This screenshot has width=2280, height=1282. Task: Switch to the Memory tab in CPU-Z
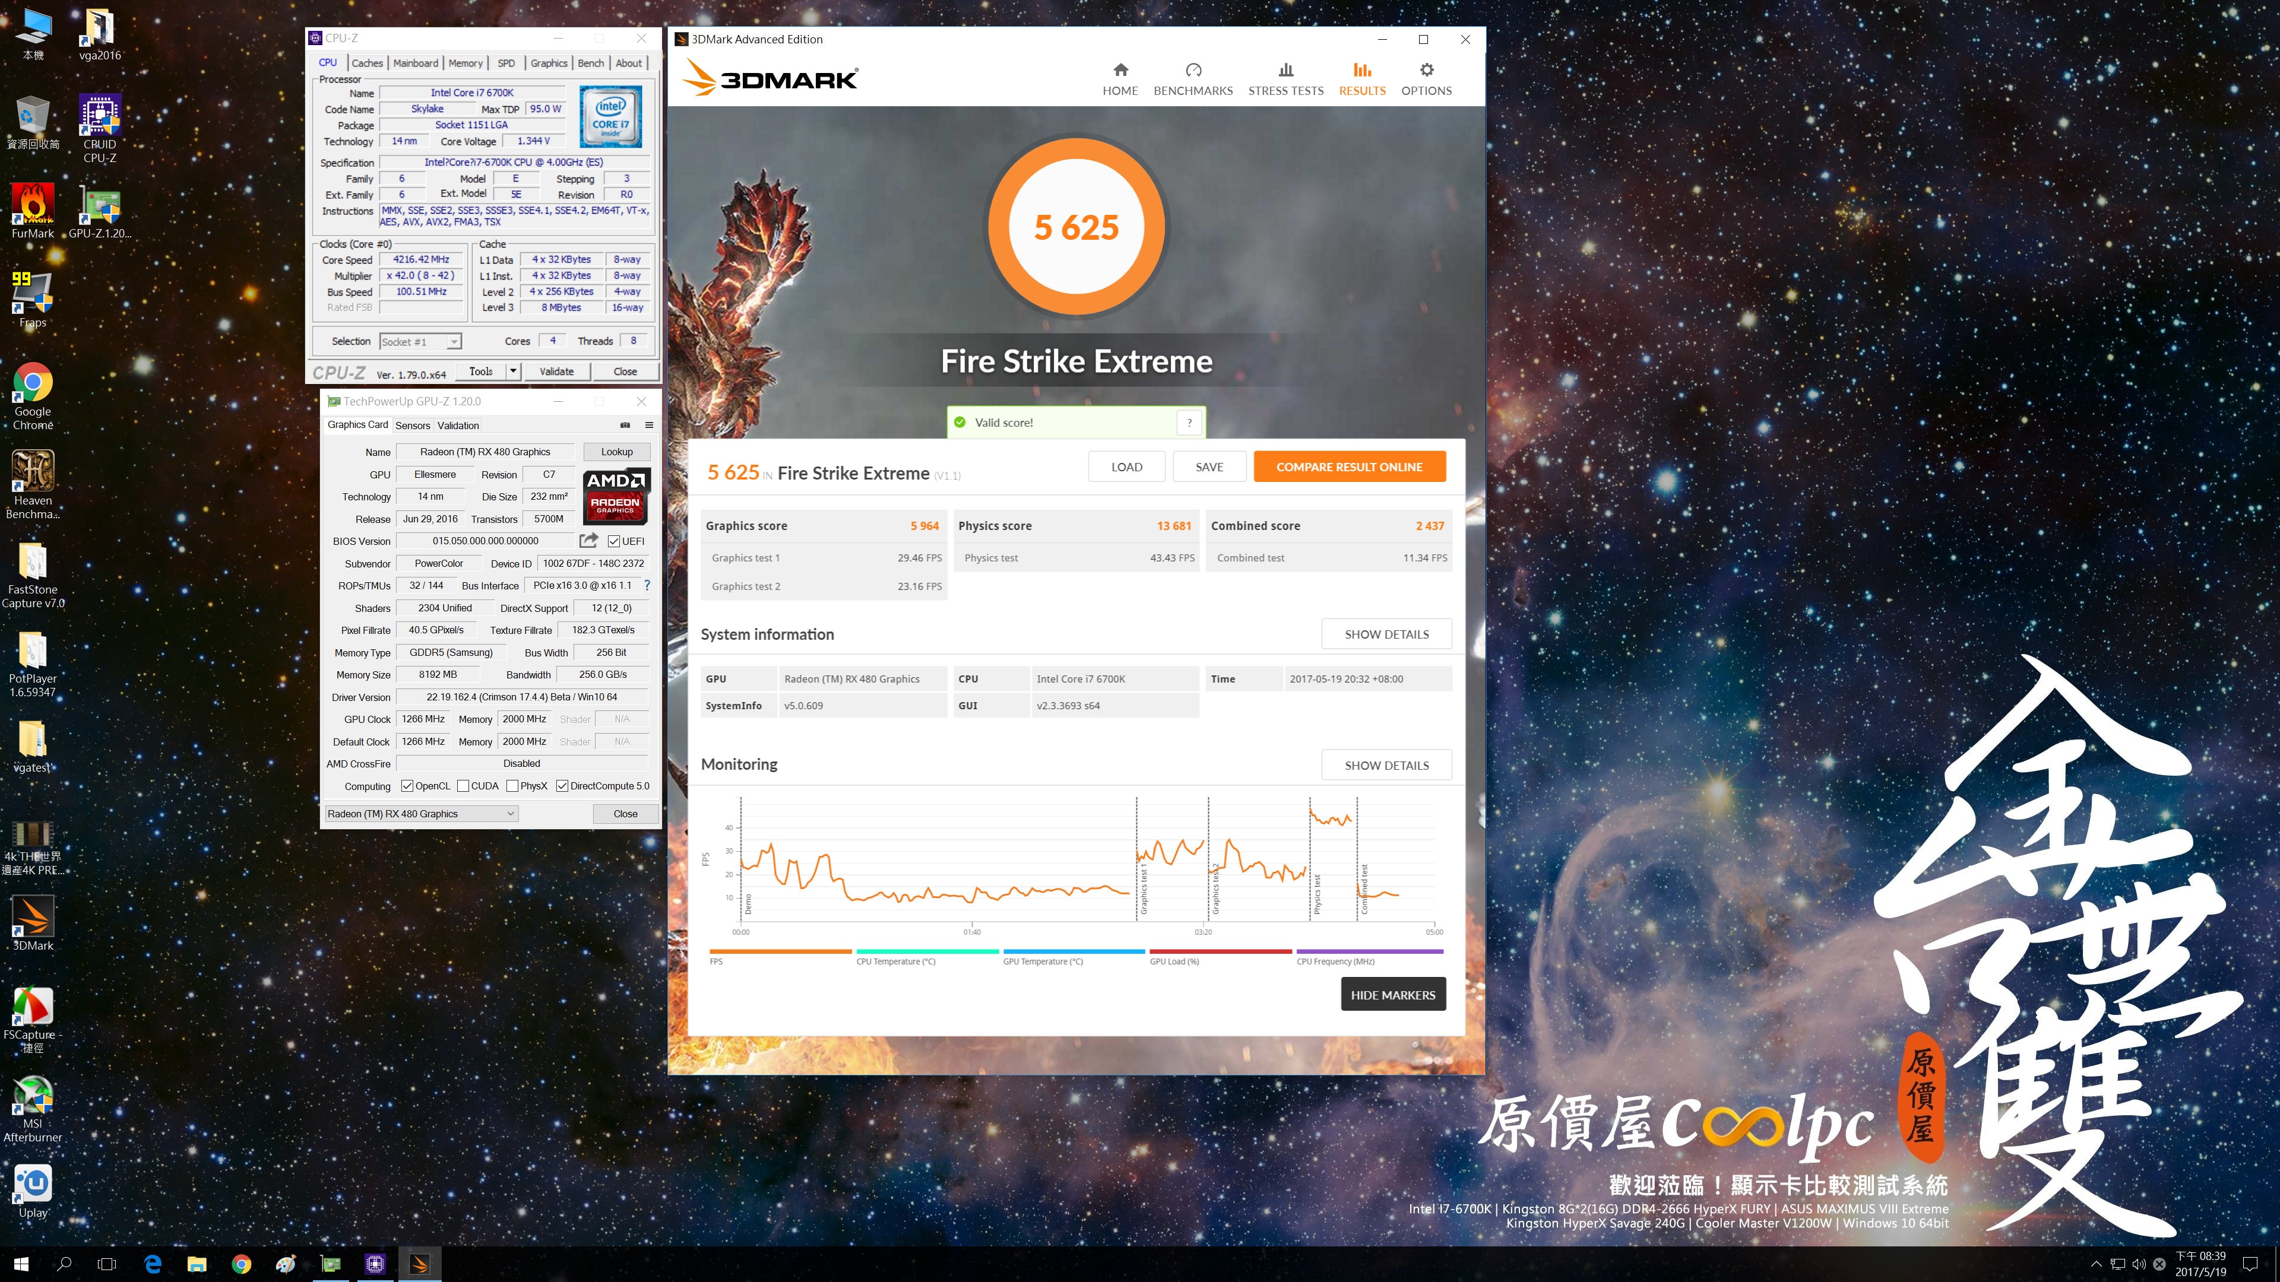[x=465, y=63]
